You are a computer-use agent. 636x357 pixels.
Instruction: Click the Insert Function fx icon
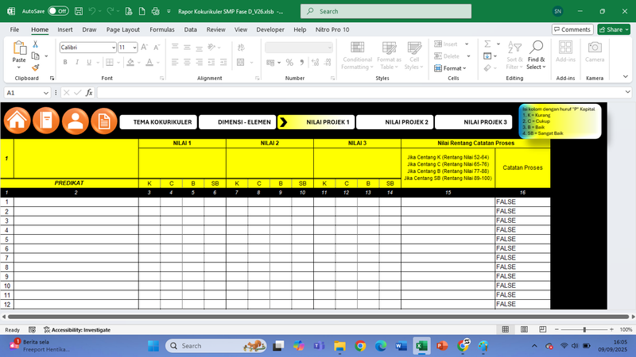click(89, 93)
